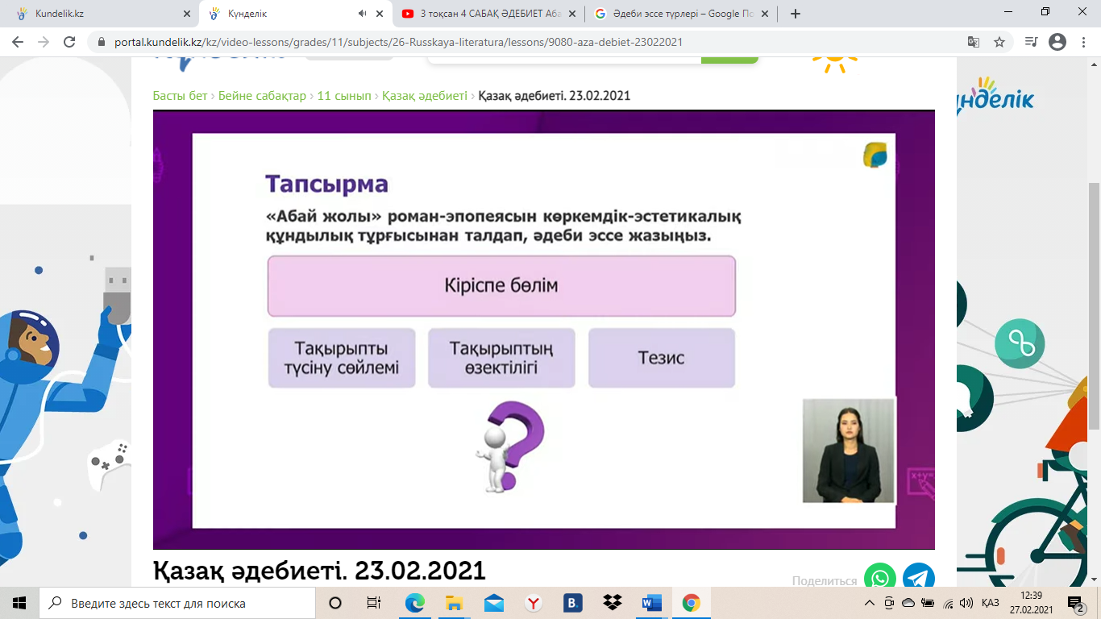Open Microsoft Edge from taskbar
The image size is (1101, 619).
(414, 603)
